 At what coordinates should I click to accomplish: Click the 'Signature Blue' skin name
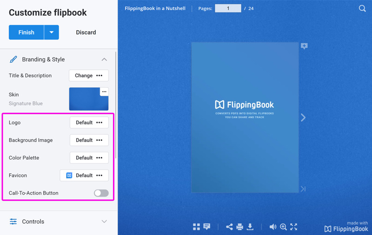click(x=26, y=104)
